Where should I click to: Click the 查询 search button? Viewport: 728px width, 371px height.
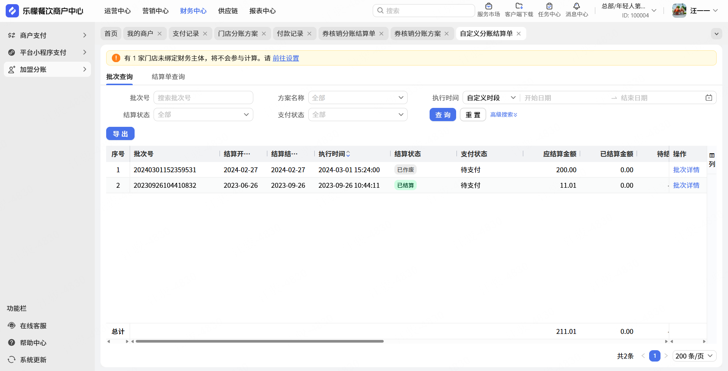tap(442, 115)
